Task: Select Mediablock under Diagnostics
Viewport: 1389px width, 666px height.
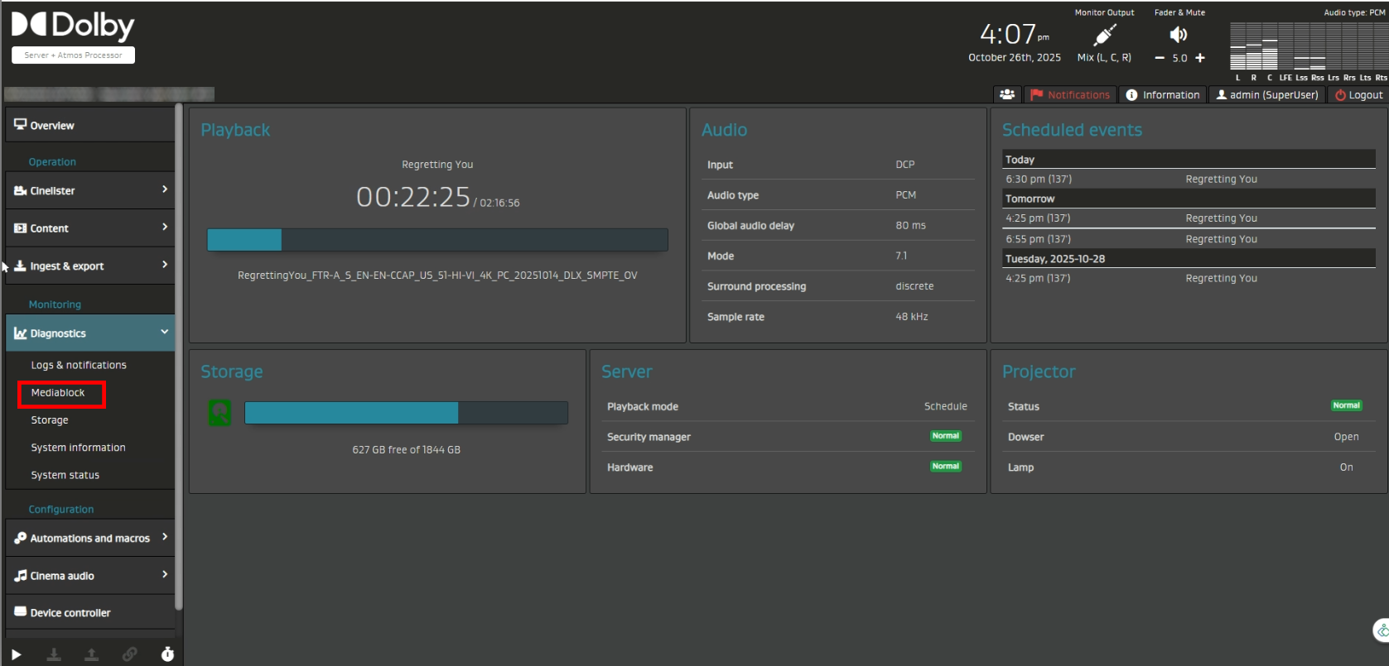Action: (x=58, y=393)
